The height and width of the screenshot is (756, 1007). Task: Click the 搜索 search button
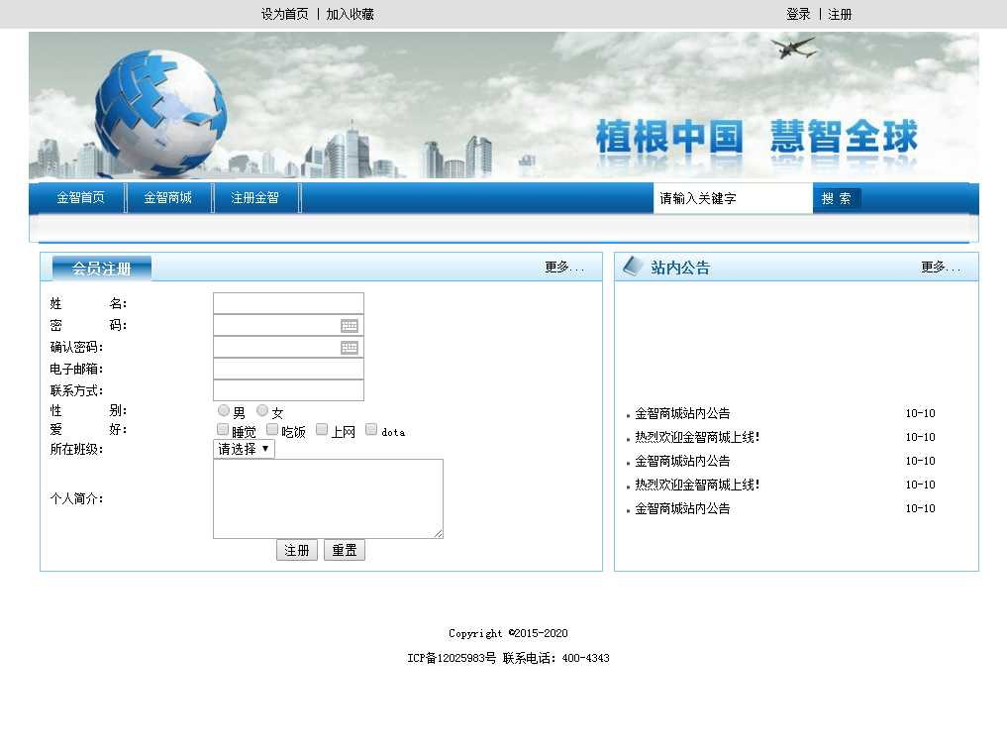point(837,199)
